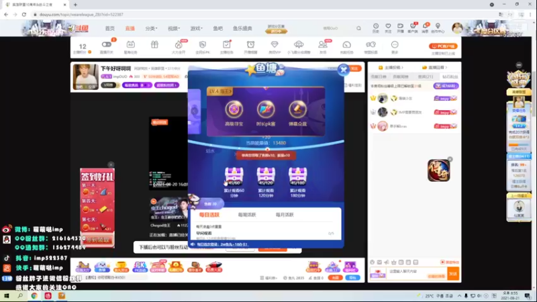Click the chat message input field

(417, 274)
